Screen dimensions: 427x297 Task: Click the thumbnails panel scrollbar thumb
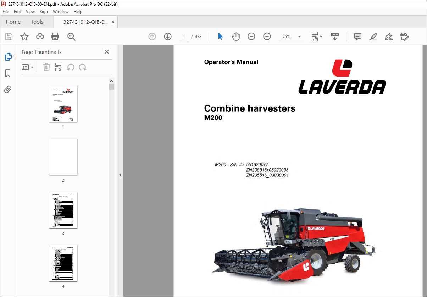tap(111, 87)
